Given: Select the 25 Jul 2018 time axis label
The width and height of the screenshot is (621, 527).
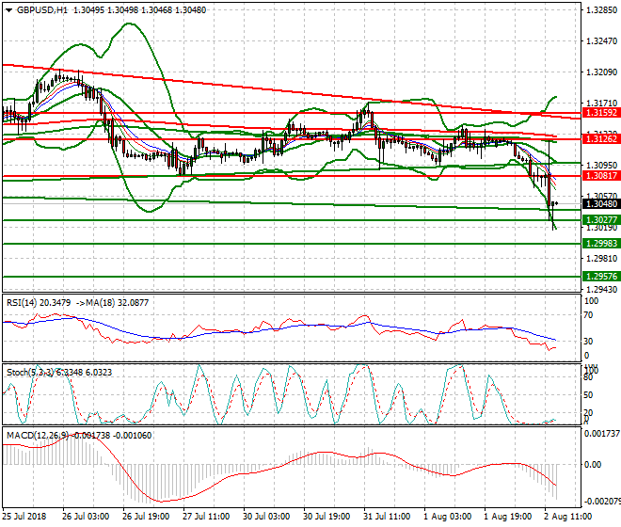Looking at the screenshot, I should coord(24,517).
